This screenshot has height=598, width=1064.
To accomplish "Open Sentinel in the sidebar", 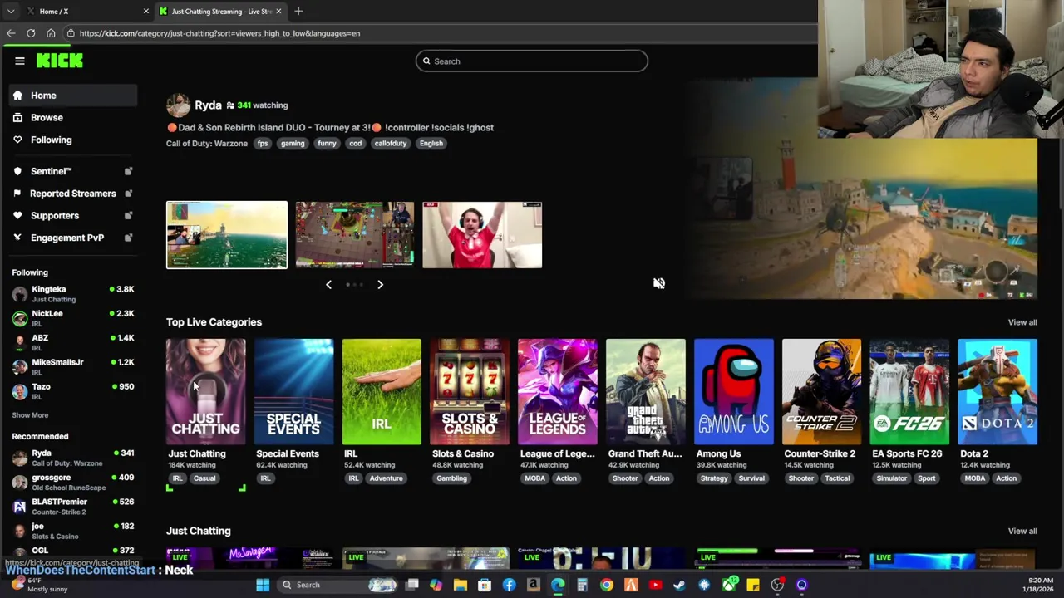I will point(51,171).
